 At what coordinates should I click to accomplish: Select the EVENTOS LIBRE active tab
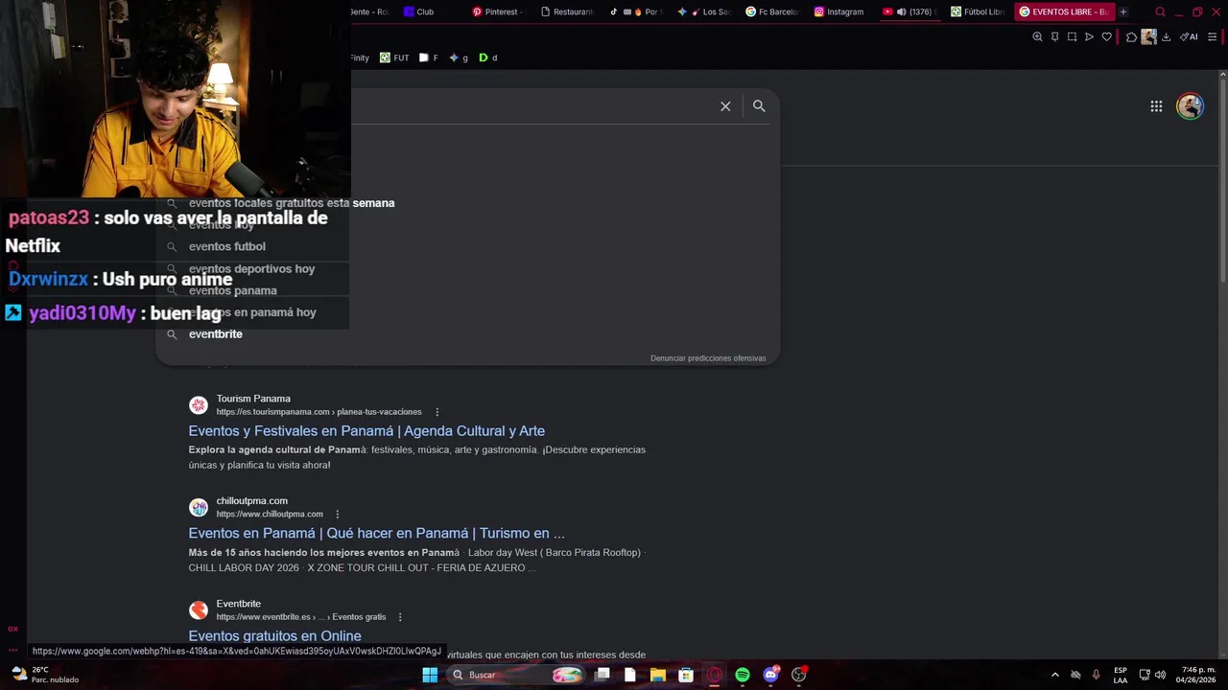click(1063, 11)
